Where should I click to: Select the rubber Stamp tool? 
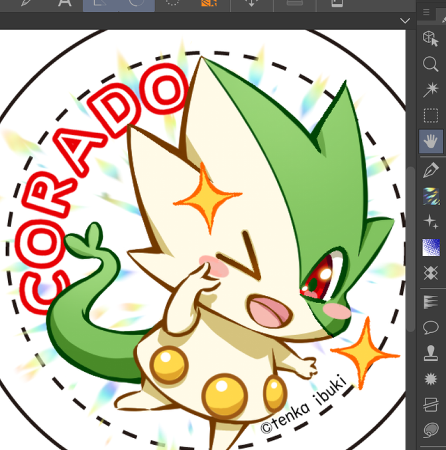pyautogui.click(x=431, y=353)
